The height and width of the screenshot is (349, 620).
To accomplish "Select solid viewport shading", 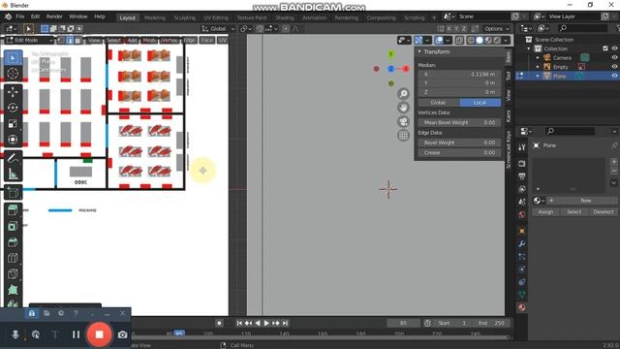I will [x=480, y=41].
